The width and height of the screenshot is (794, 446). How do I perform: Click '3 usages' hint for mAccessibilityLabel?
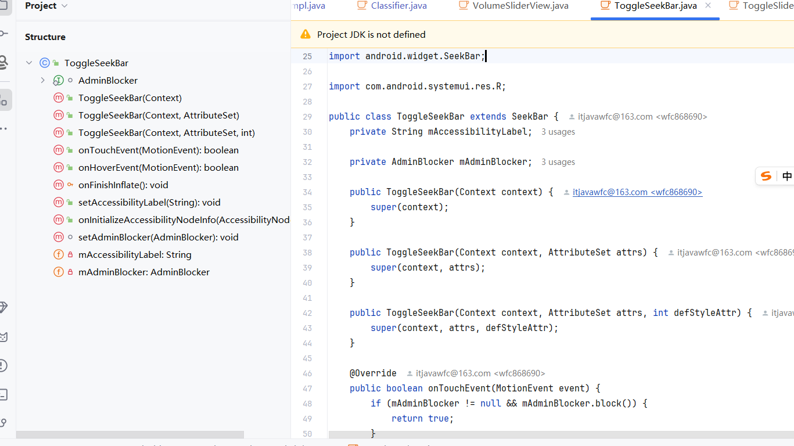[558, 132]
